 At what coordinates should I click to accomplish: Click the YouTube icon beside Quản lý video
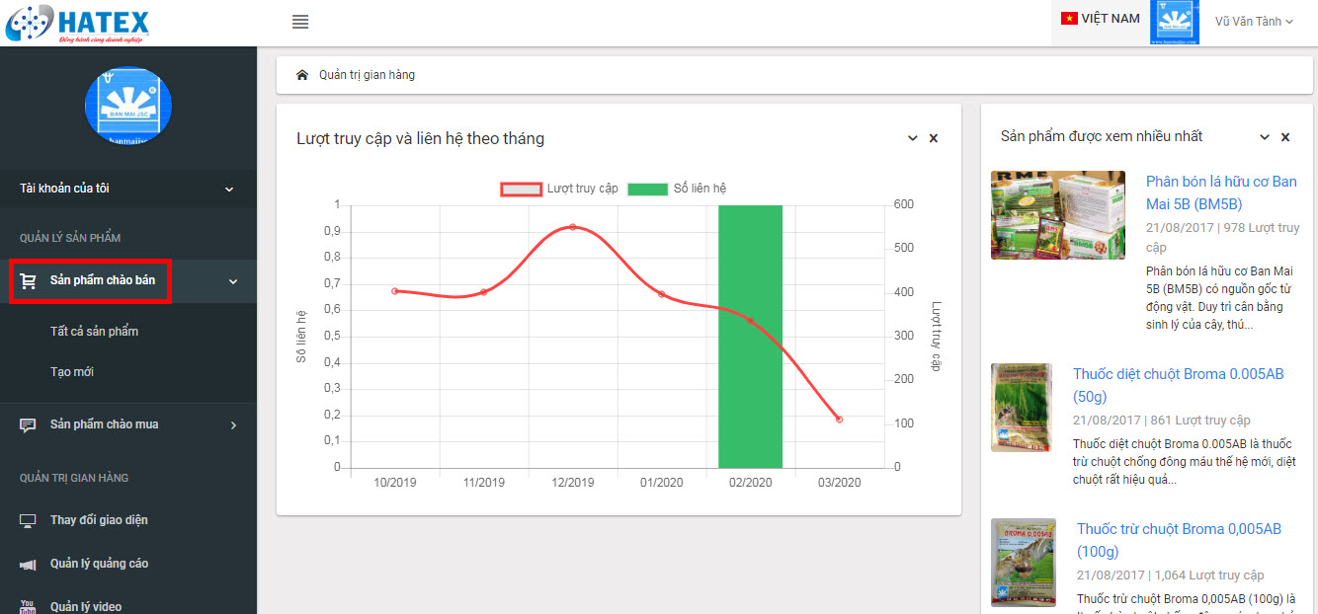pos(29,606)
